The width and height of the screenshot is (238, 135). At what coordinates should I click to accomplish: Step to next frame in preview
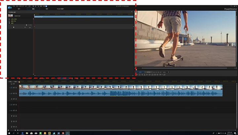[x=147, y=75]
